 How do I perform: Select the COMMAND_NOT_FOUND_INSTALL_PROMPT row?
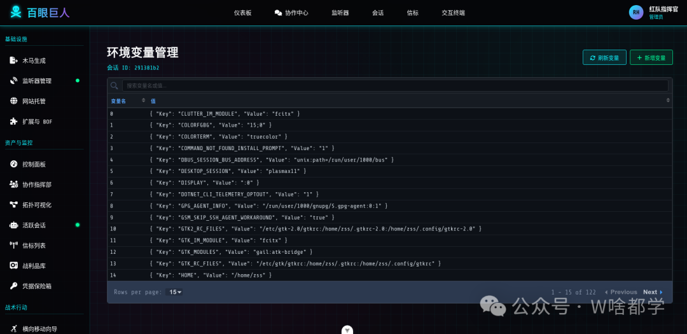point(390,148)
